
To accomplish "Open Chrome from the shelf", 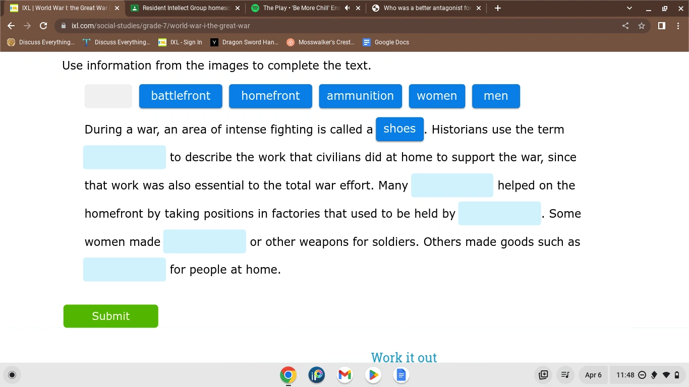I will pos(288,375).
